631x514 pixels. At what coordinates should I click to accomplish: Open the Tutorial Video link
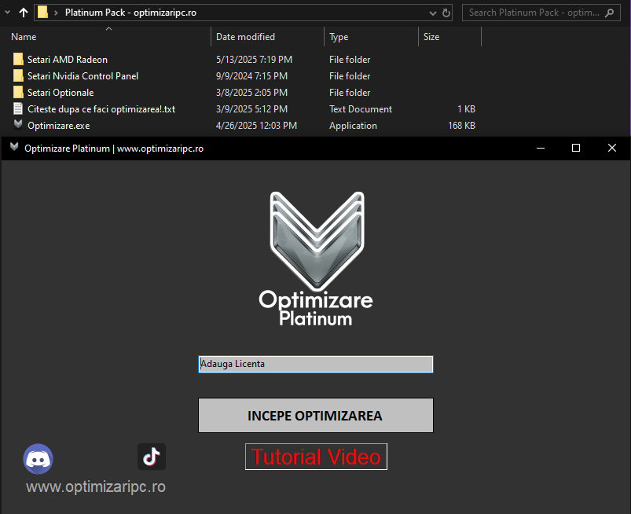pyautogui.click(x=317, y=457)
